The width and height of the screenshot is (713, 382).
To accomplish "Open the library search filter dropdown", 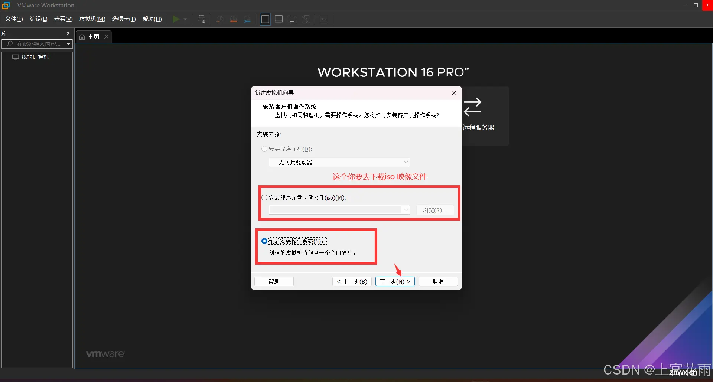I will coord(68,44).
